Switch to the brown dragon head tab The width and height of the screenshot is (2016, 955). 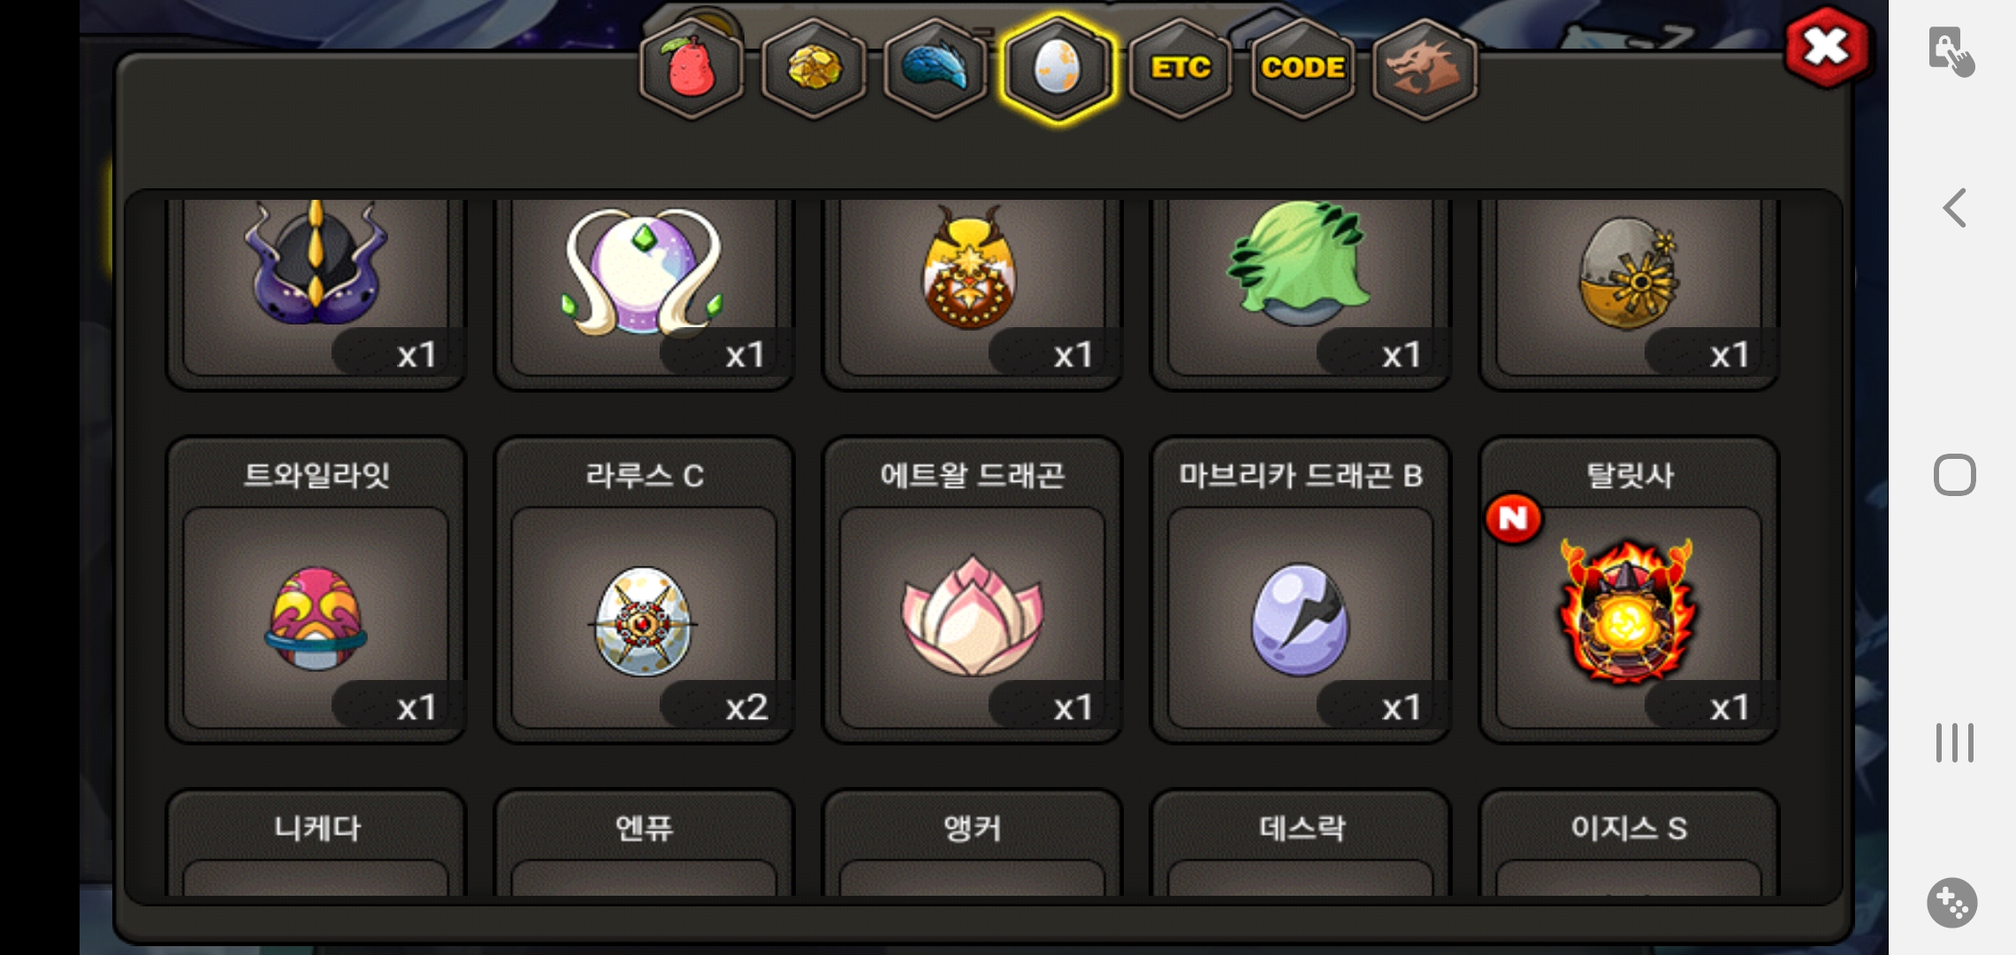click(x=1424, y=68)
